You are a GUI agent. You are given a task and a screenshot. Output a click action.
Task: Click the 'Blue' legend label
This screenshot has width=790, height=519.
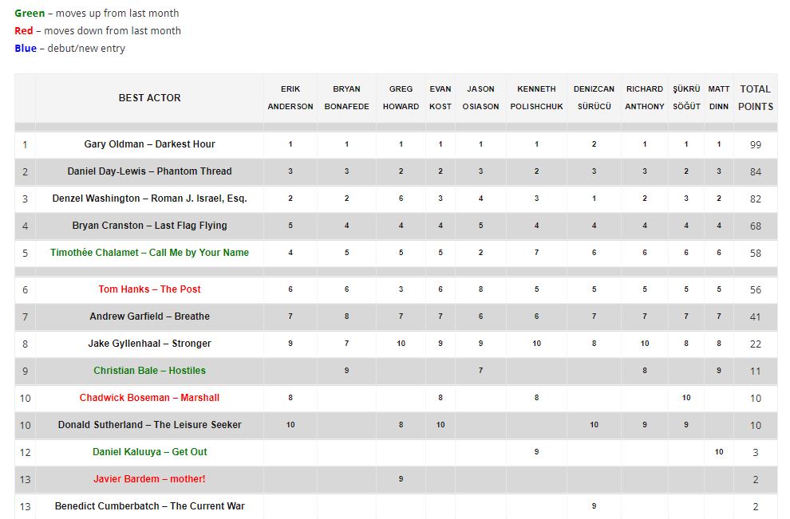pyautogui.click(x=26, y=49)
